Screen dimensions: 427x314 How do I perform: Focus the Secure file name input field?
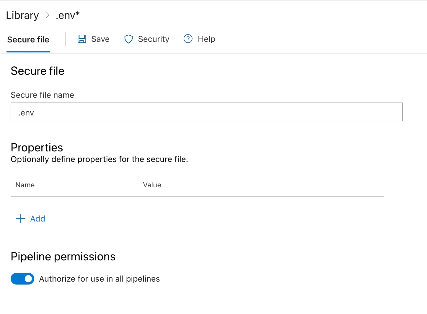[207, 112]
